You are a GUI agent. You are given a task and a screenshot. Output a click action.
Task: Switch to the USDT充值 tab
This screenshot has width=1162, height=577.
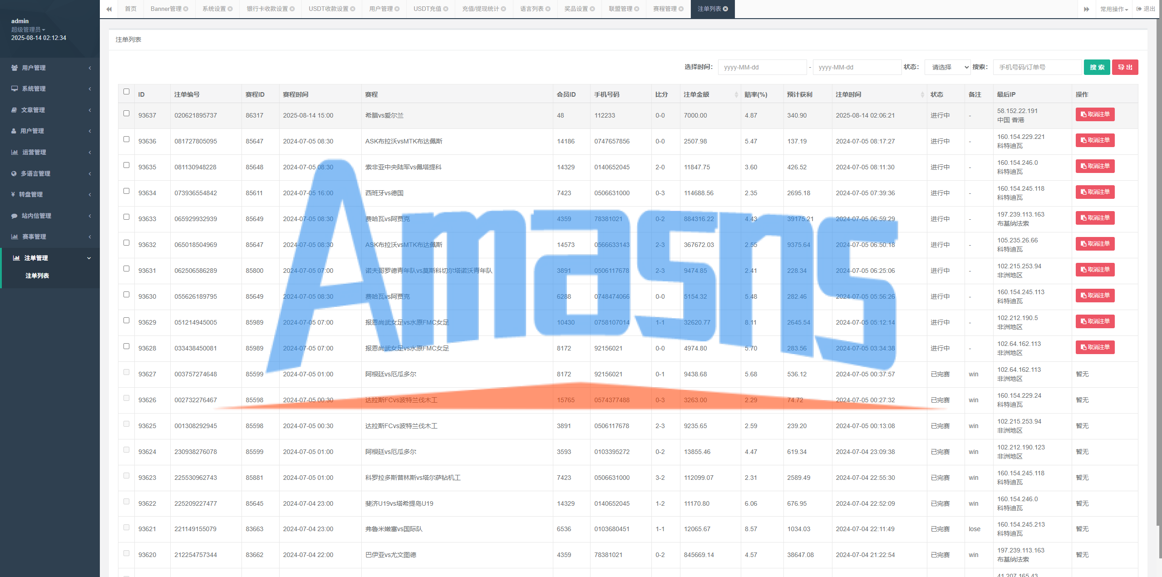pyautogui.click(x=427, y=9)
